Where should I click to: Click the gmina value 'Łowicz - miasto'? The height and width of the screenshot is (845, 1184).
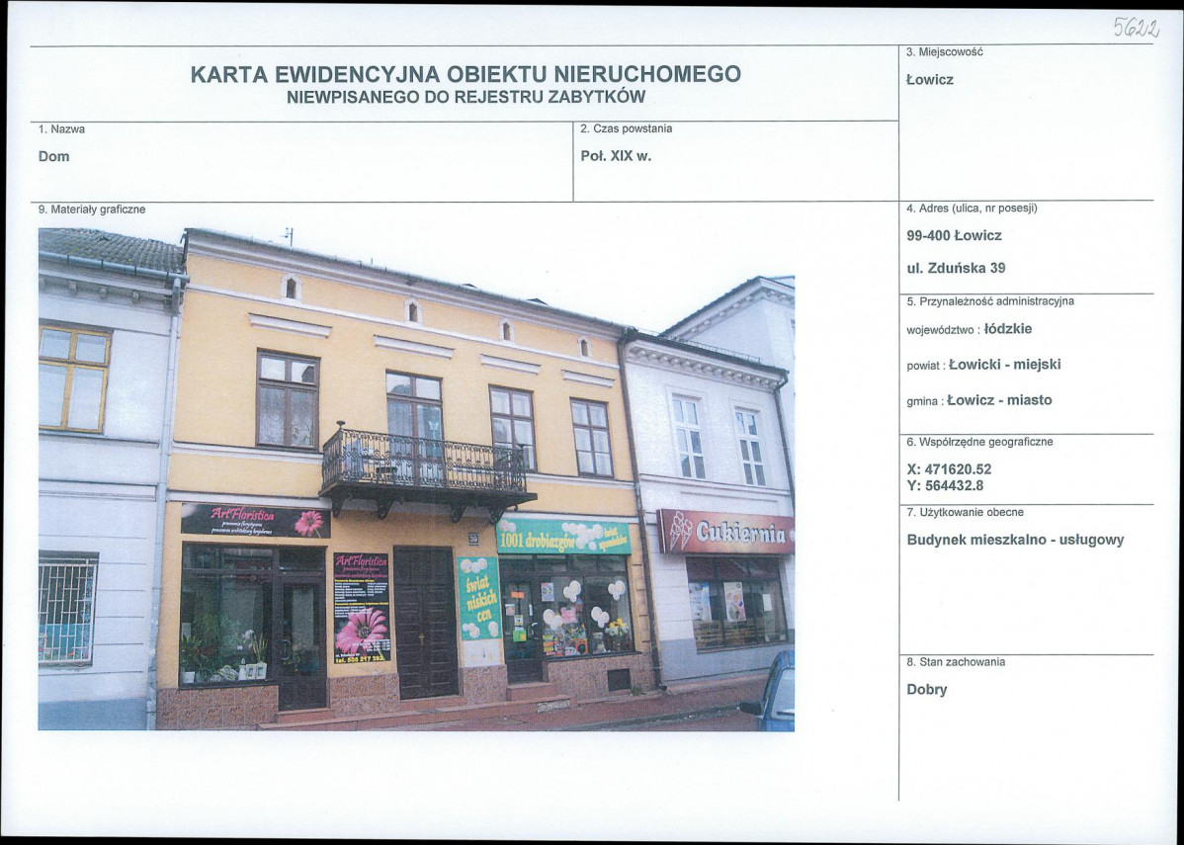(x=999, y=400)
